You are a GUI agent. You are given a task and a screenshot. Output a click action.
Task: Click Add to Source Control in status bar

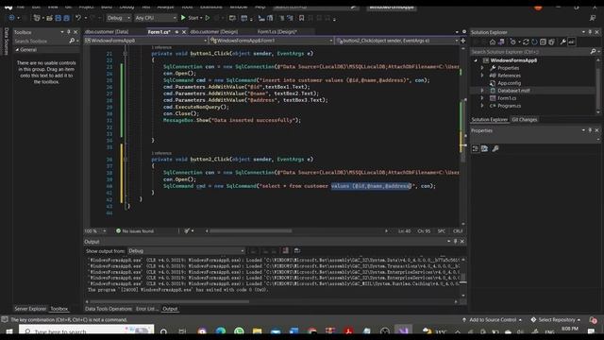coord(493,320)
